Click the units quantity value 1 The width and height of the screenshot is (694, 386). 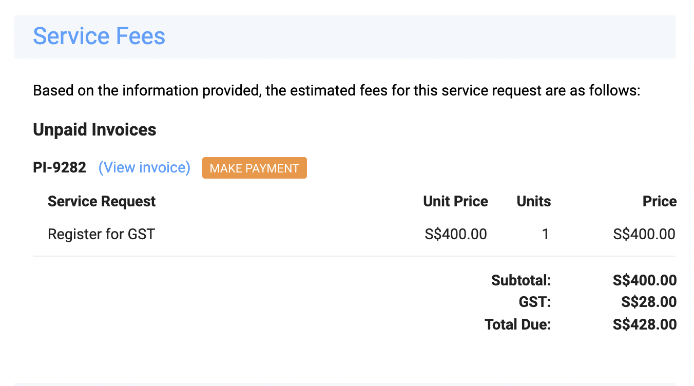(545, 235)
